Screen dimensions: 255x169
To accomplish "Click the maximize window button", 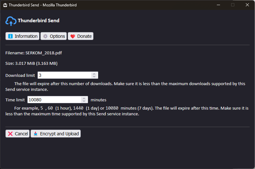I will tap(233, 5).
